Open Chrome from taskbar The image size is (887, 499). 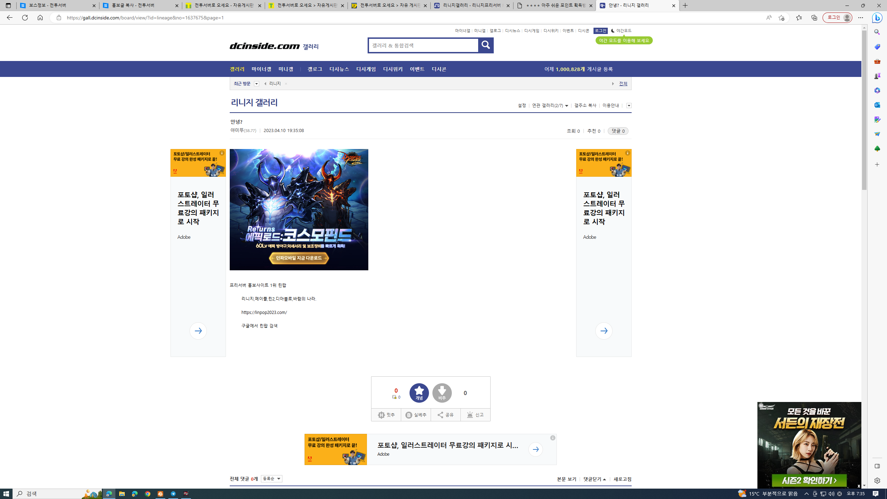(x=148, y=494)
